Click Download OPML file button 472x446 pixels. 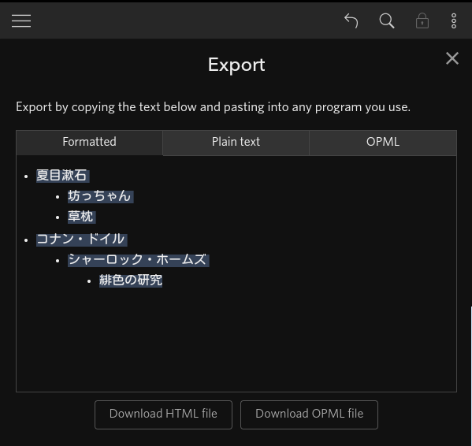(x=309, y=414)
